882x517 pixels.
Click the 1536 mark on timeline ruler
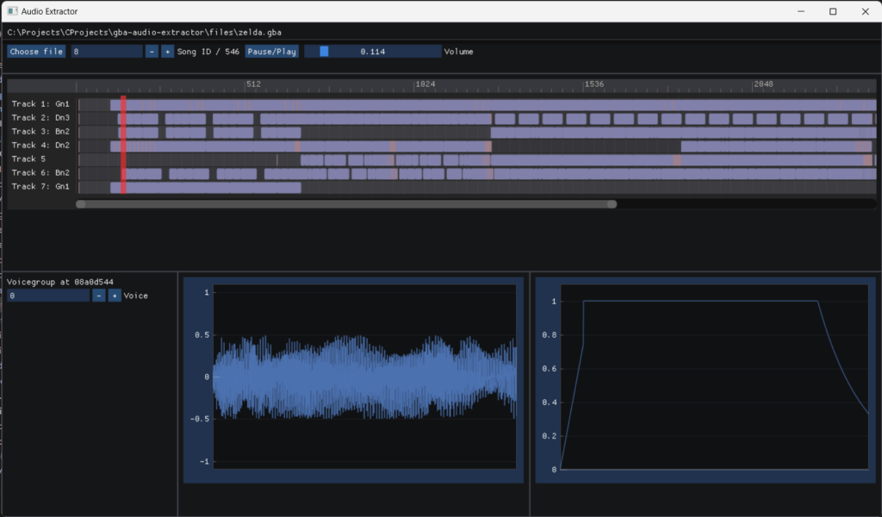click(x=593, y=84)
